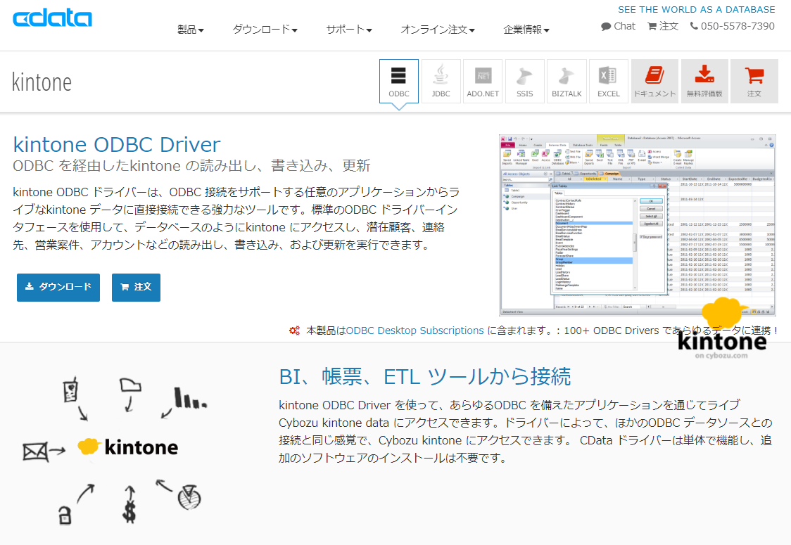The width and height of the screenshot is (791, 545).
Task: Click the ダウンロード button
Action: [58, 287]
